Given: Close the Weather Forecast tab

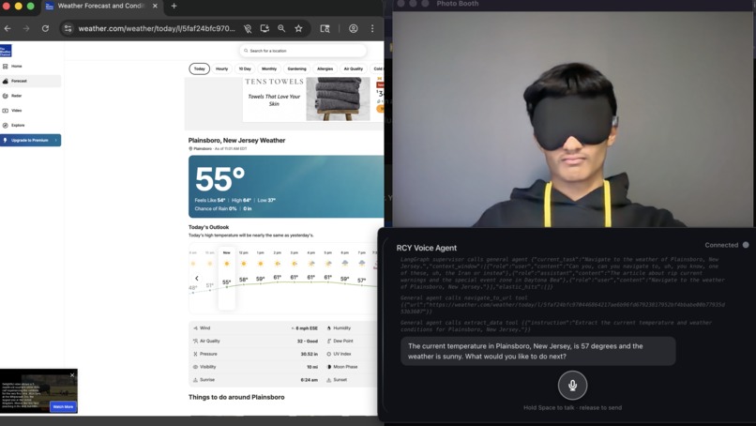Looking at the screenshot, I should [x=155, y=6].
